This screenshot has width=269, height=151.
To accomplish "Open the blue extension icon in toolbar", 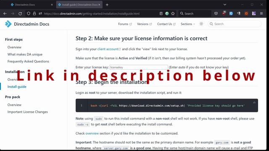I will click(x=231, y=13).
